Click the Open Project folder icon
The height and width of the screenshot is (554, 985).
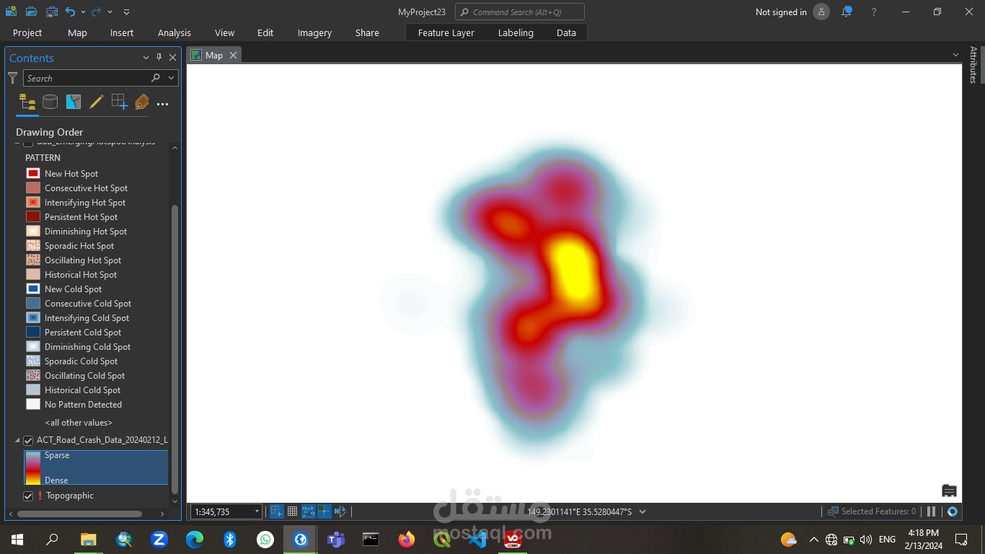[x=31, y=12]
